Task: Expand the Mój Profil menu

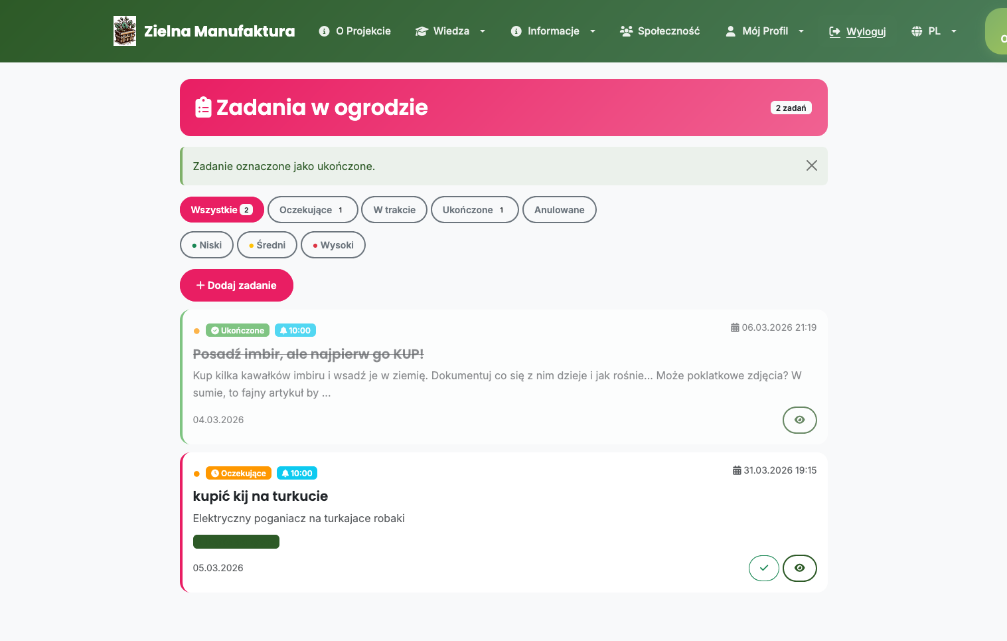Action: click(765, 31)
